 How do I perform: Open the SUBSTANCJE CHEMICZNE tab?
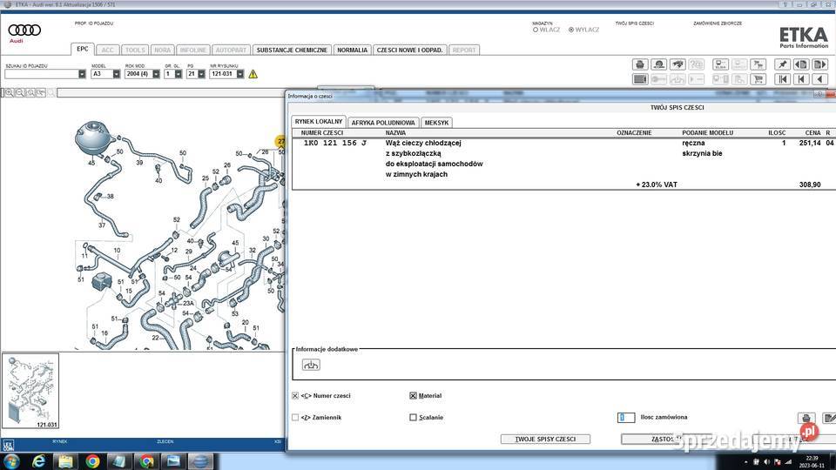[292, 50]
